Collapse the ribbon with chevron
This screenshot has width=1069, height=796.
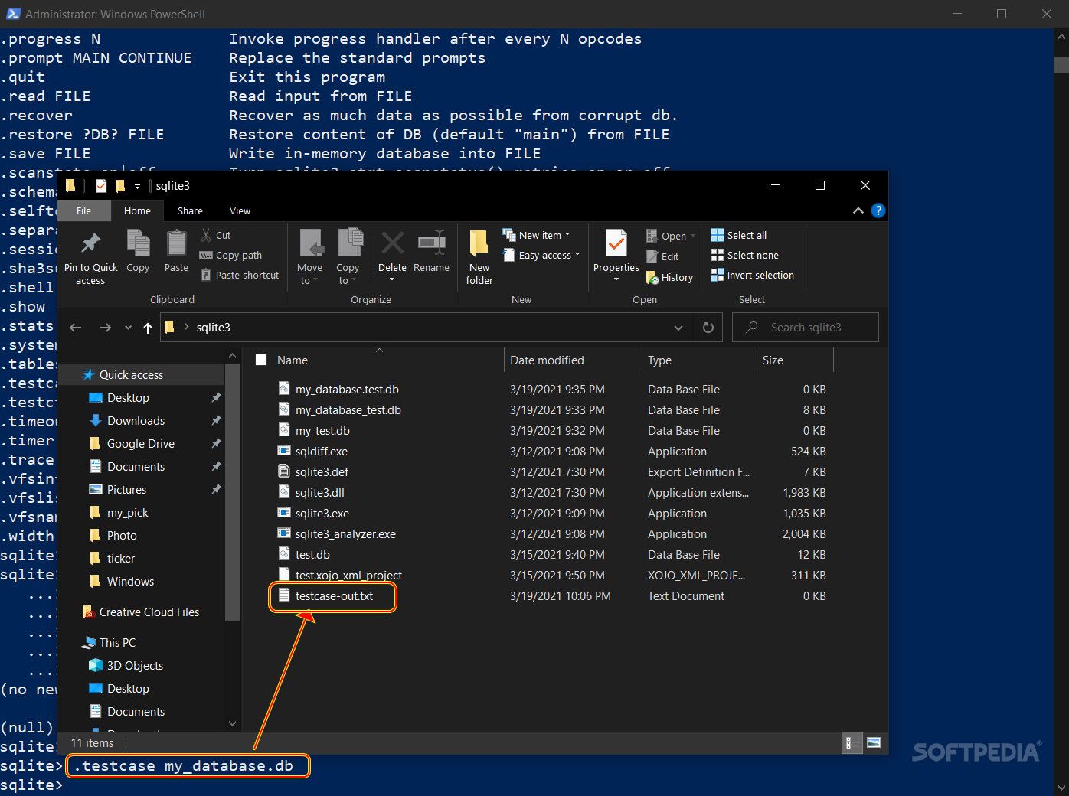pos(858,210)
